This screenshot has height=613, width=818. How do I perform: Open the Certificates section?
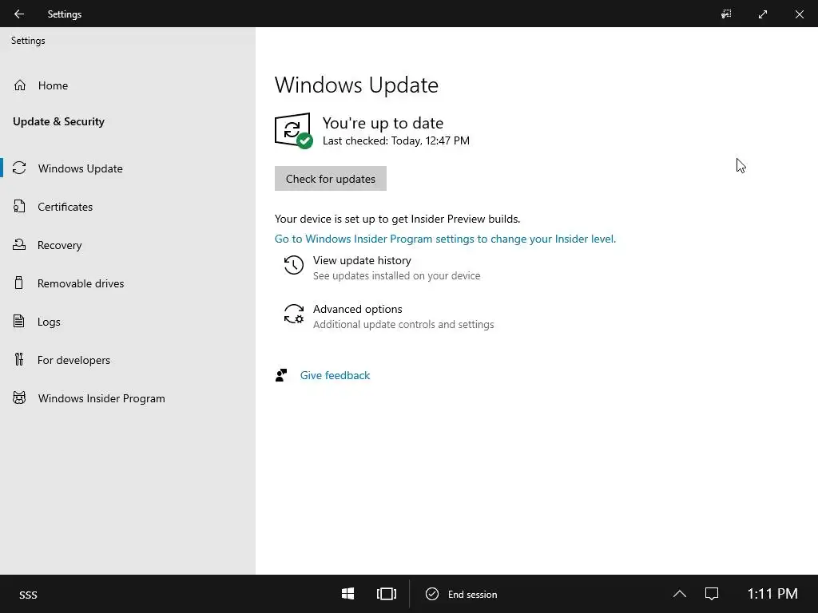(128, 207)
